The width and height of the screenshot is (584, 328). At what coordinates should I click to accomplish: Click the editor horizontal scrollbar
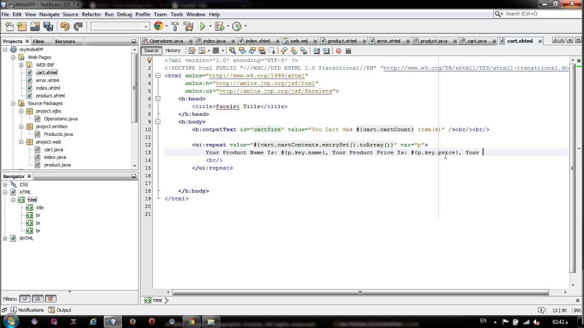pos(360,292)
